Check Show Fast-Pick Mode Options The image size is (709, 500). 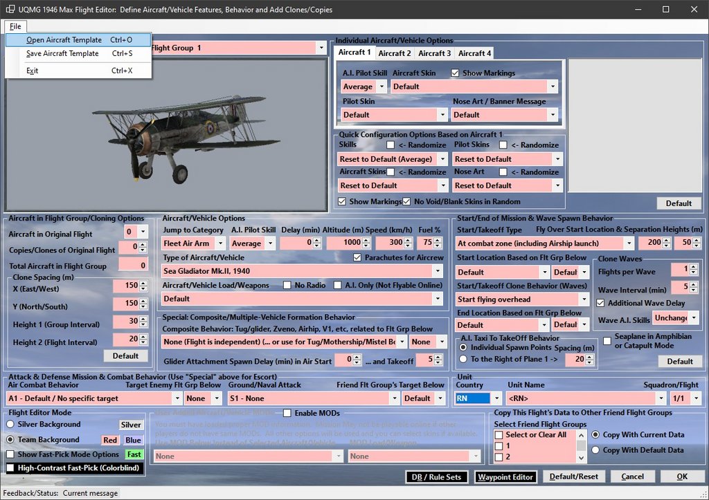click(10, 454)
